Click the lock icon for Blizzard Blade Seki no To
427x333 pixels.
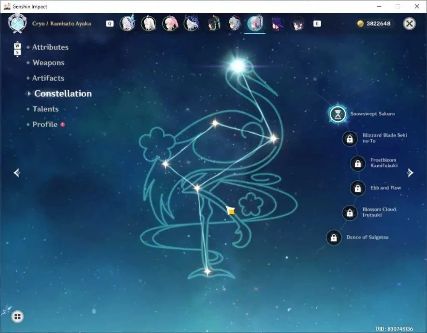pyautogui.click(x=350, y=139)
